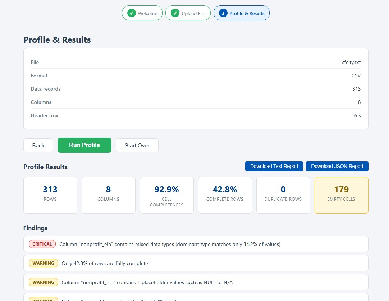Image resolution: width=389 pixels, height=301 pixels.
Task: Click the Upload File step checkmark icon
Action: pos(175,13)
